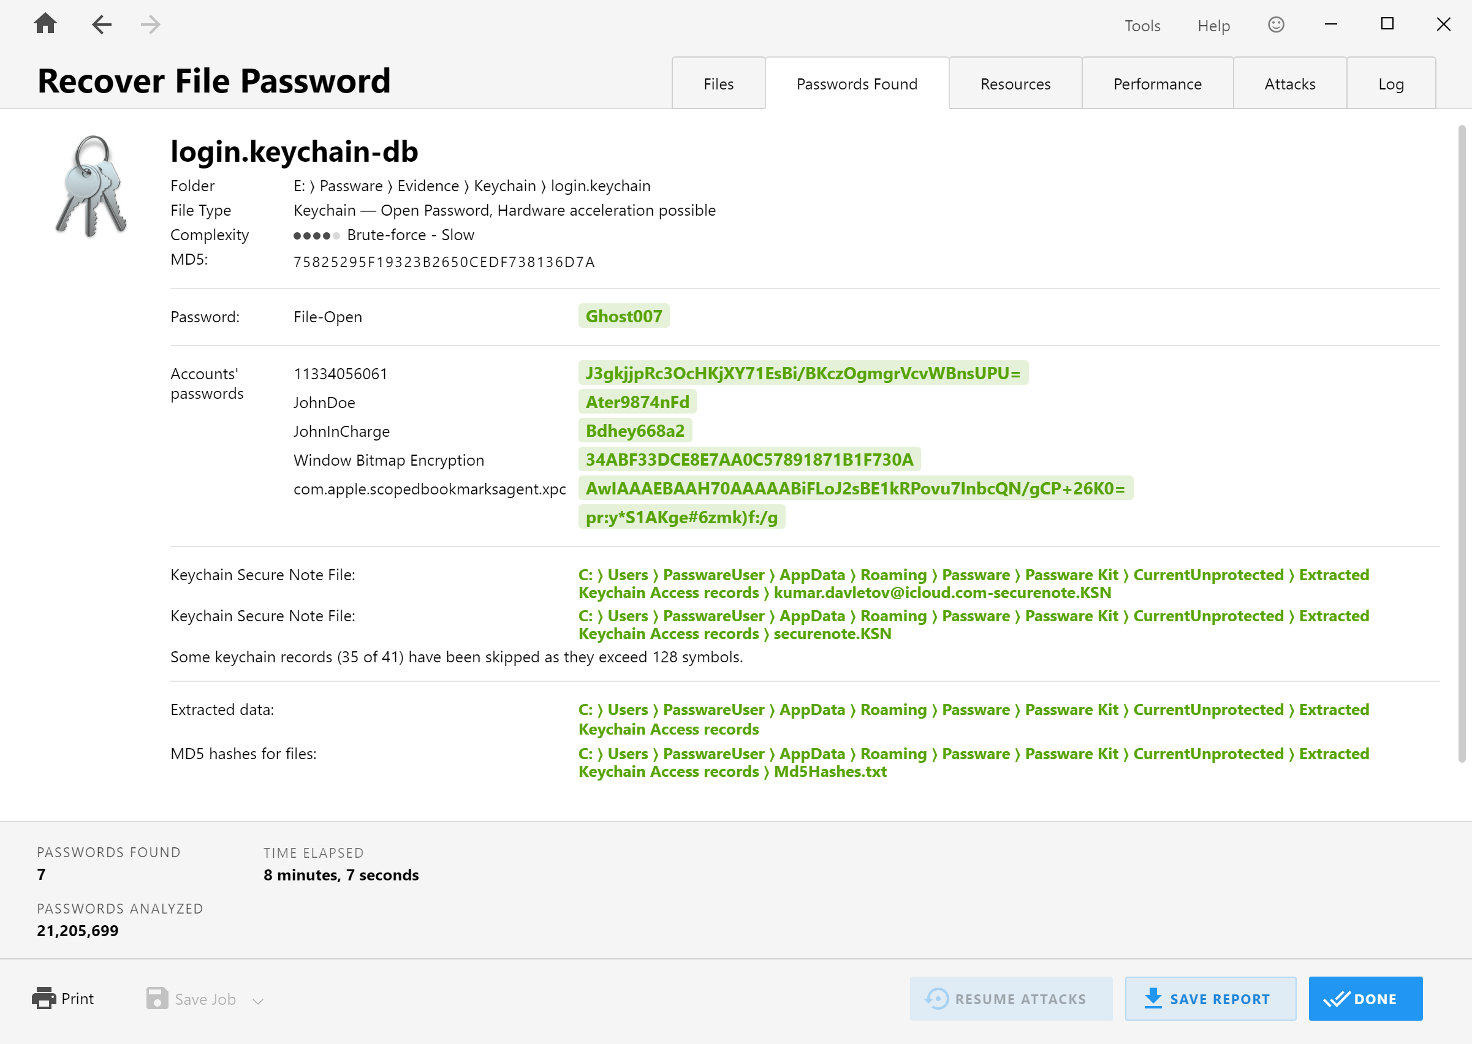Click the Print icon
The image size is (1472, 1044).
(x=43, y=999)
